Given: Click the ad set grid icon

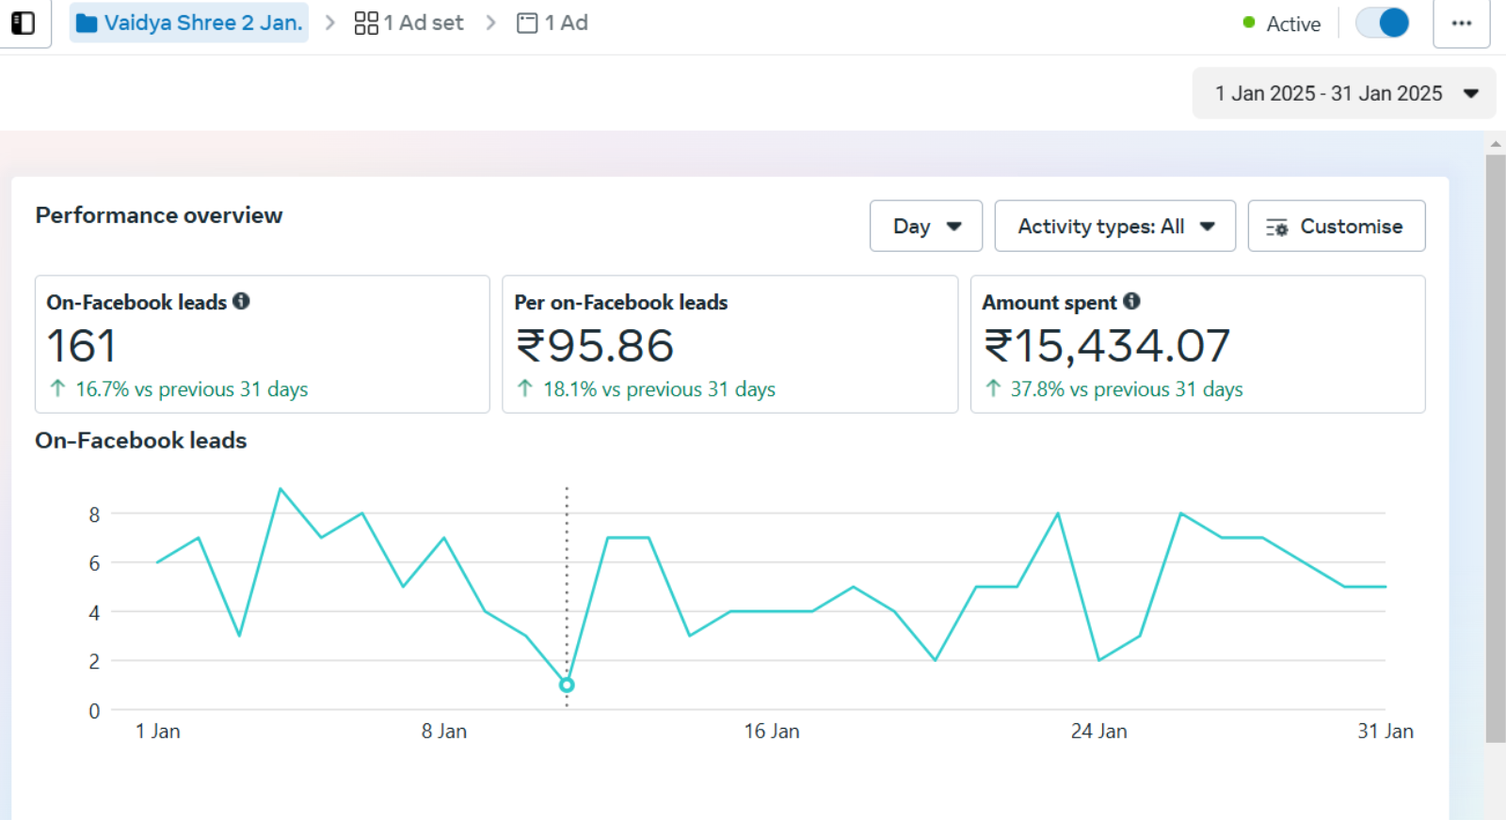Looking at the screenshot, I should 366,24.
